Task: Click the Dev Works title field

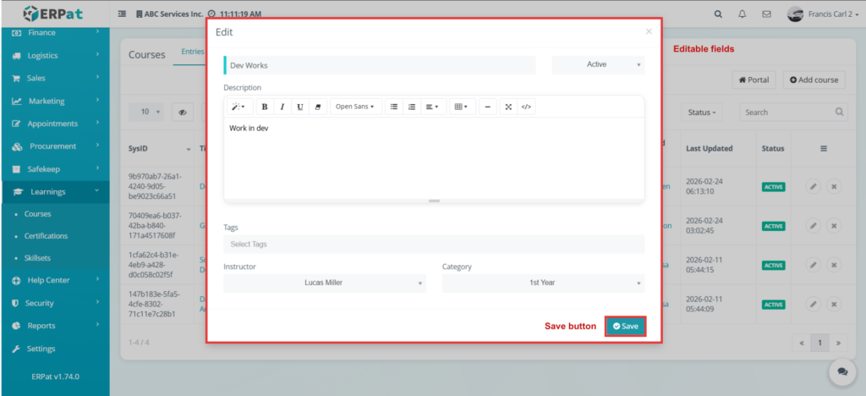Action: [x=380, y=65]
